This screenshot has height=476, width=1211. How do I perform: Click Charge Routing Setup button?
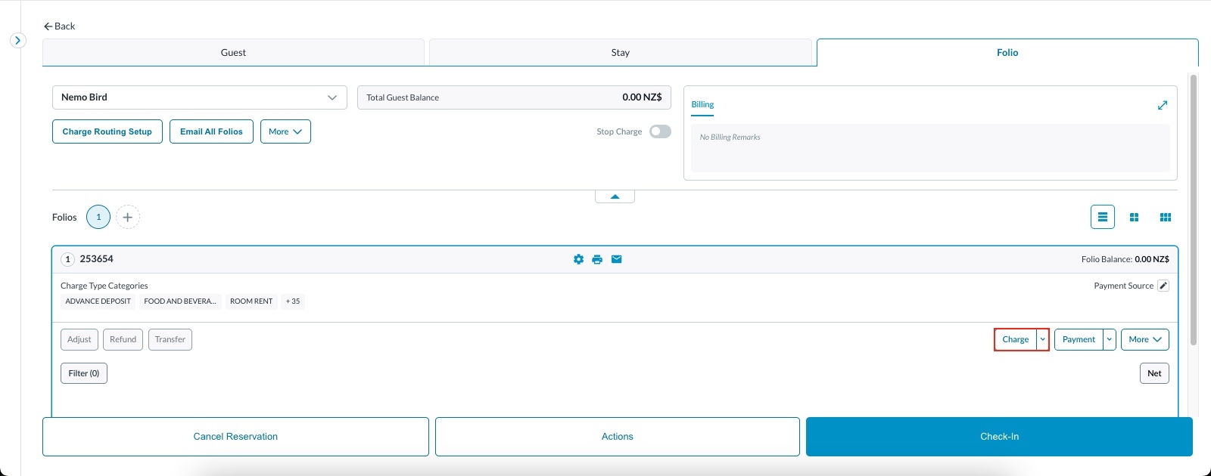tap(107, 131)
